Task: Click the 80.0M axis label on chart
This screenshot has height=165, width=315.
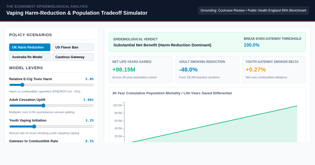Action: point(118,113)
